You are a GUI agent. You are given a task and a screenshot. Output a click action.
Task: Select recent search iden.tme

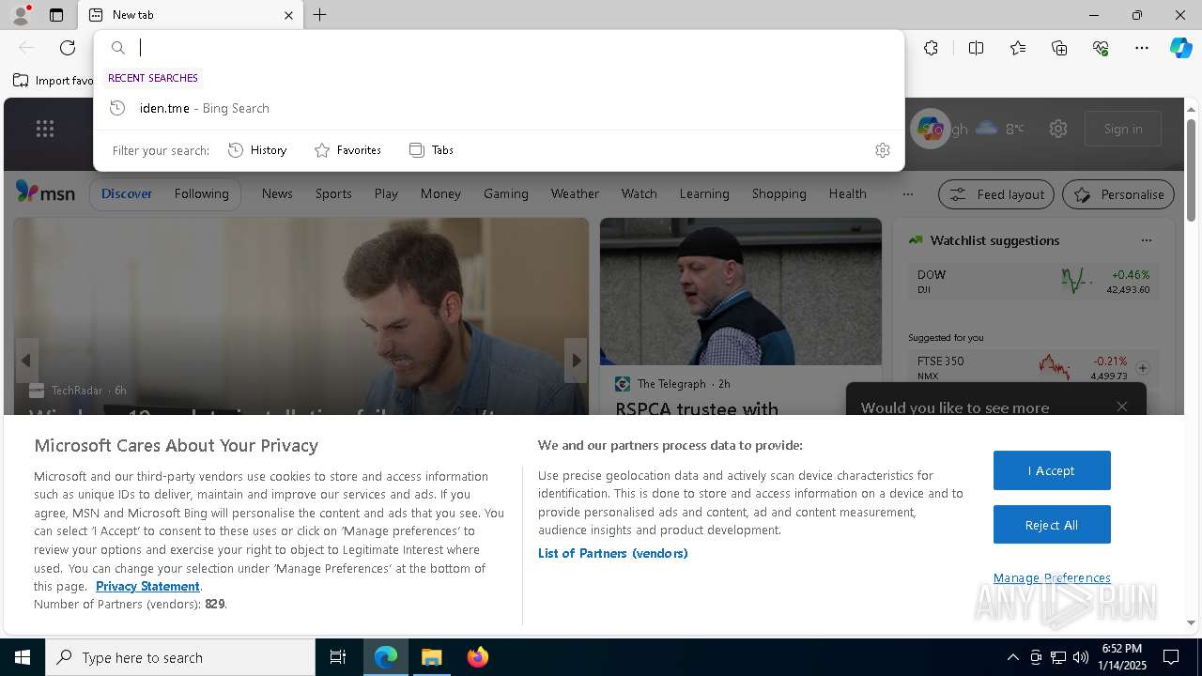point(499,108)
